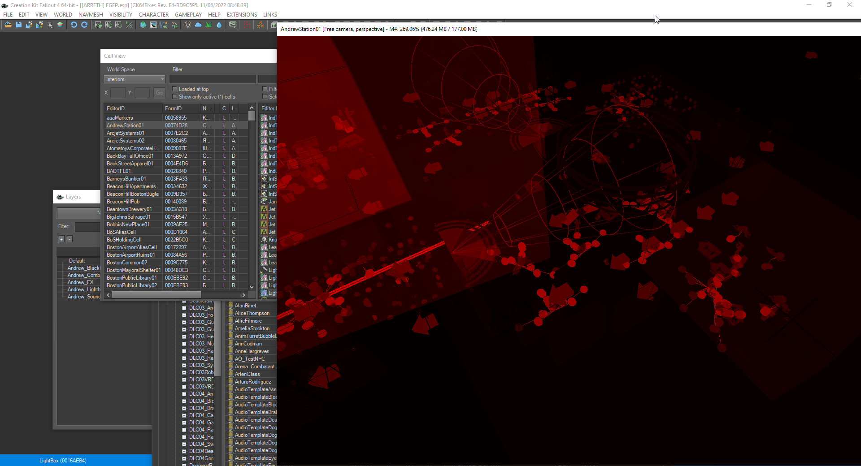Expand the DLC04_Ca tree node

point(184,415)
